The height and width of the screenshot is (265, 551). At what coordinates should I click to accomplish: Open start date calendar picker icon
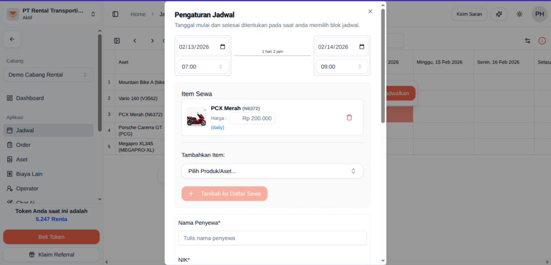(x=223, y=47)
